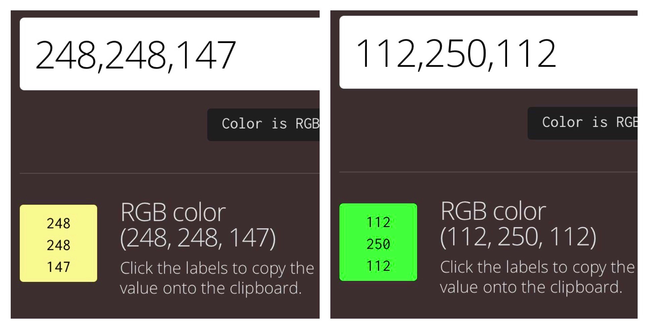Copy the 147 label in the yellow swatch
The width and height of the screenshot is (648, 325).
click(59, 267)
